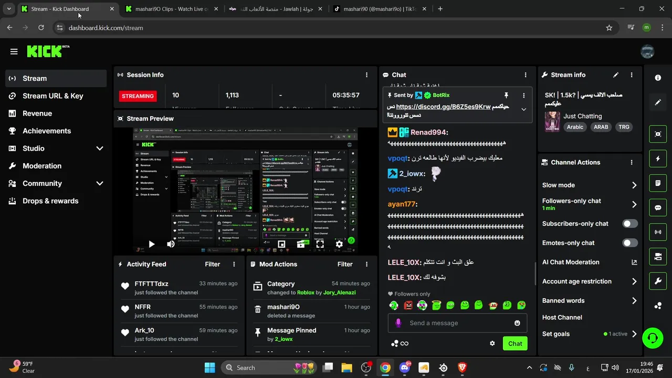Enable Emotes-only chat toggle

(630, 243)
